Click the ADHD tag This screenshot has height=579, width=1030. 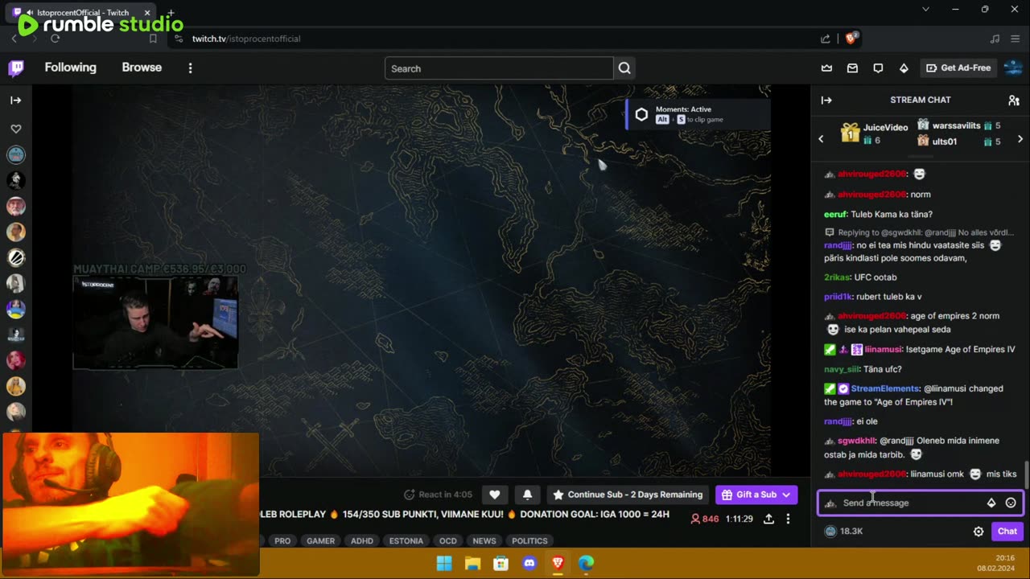click(362, 541)
